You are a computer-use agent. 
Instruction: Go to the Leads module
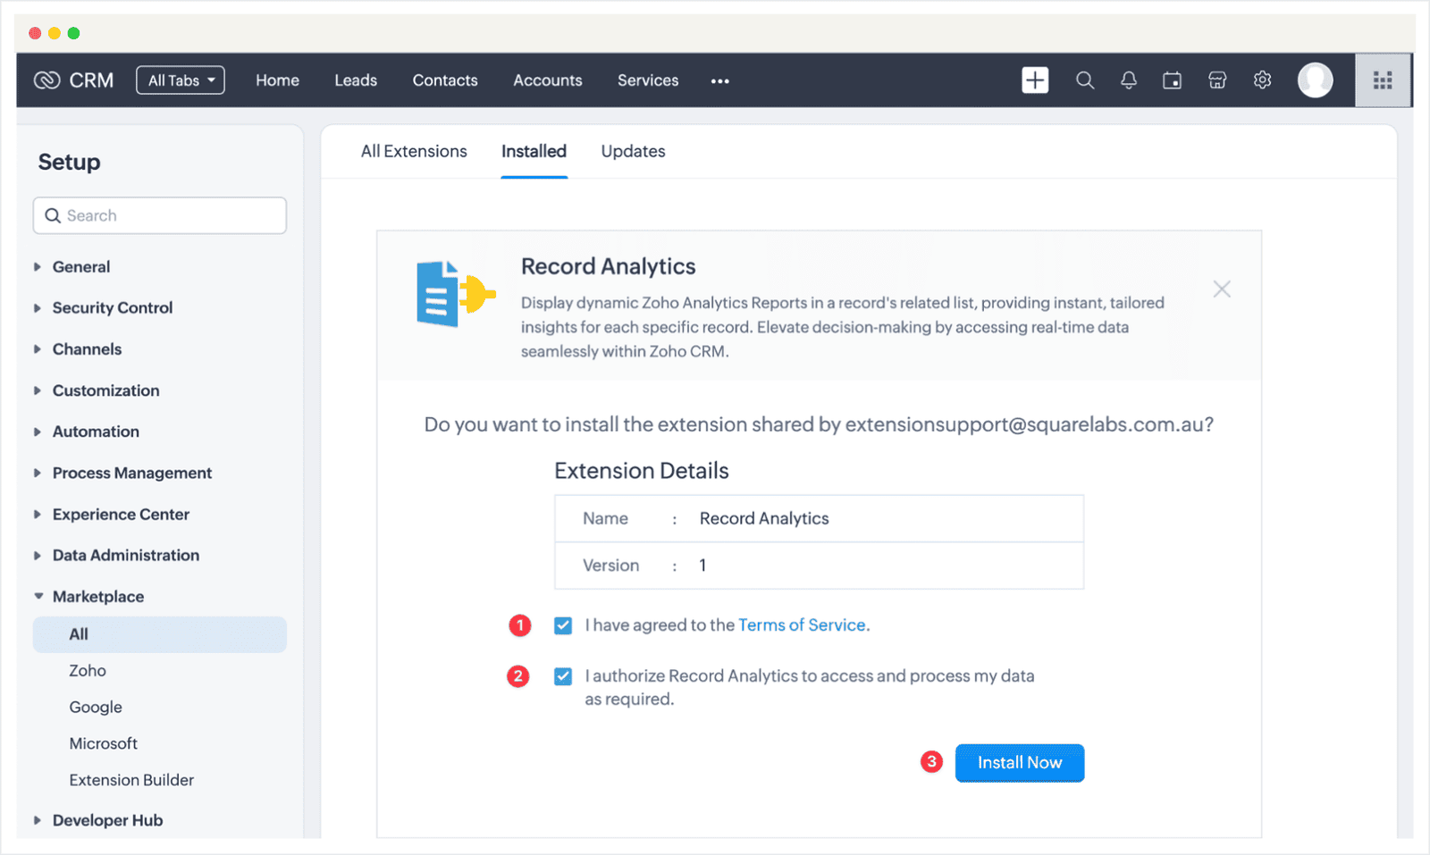pyautogui.click(x=356, y=80)
